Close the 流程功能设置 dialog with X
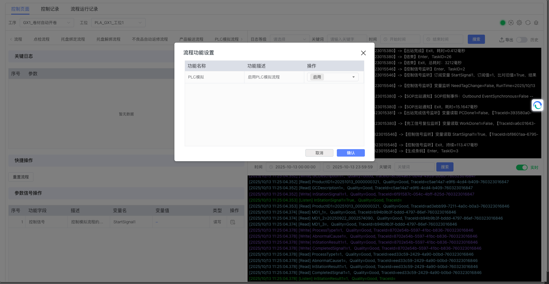 coord(363,53)
